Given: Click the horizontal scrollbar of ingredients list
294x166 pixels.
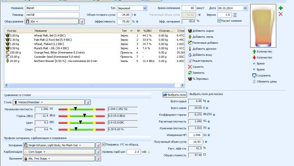Looking at the screenshot, I should coord(92,85).
